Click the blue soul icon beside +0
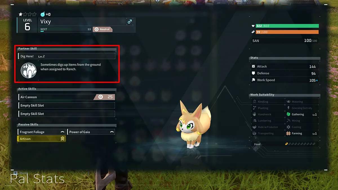This screenshot has height=190, width=338. pyautogui.click(x=43, y=14)
